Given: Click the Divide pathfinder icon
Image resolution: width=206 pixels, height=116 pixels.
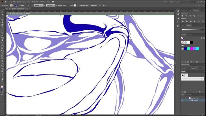Looking at the screenshot, I should click(183, 21).
